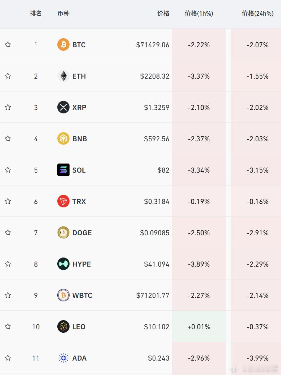Click the Dogecoin DOGE icon
The width and height of the screenshot is (281, 375).
tap(63, 232)
